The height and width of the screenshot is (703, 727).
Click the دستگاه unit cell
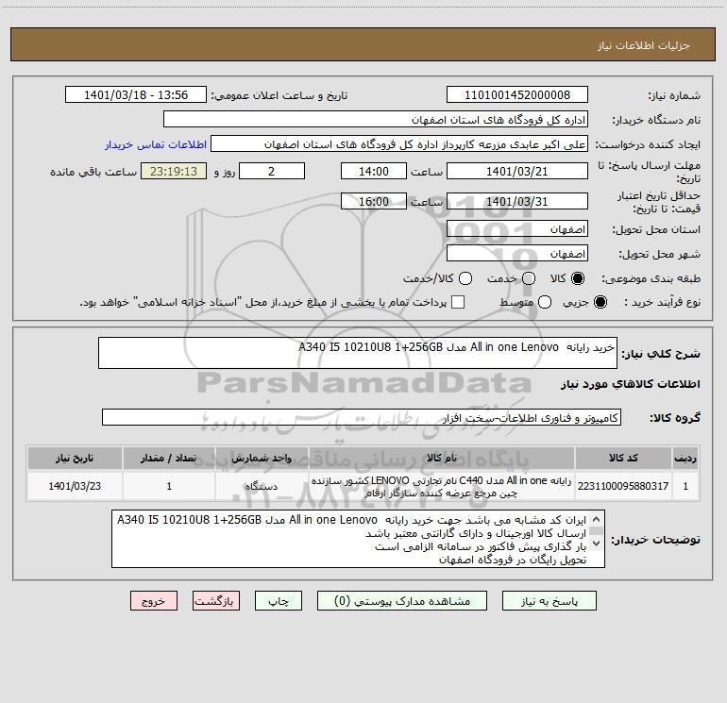pyautogui.click(x=262, y=486)
